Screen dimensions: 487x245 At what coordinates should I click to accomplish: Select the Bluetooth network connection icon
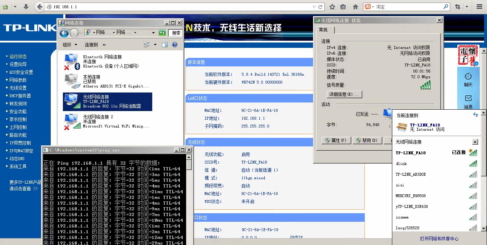point(71,62)
